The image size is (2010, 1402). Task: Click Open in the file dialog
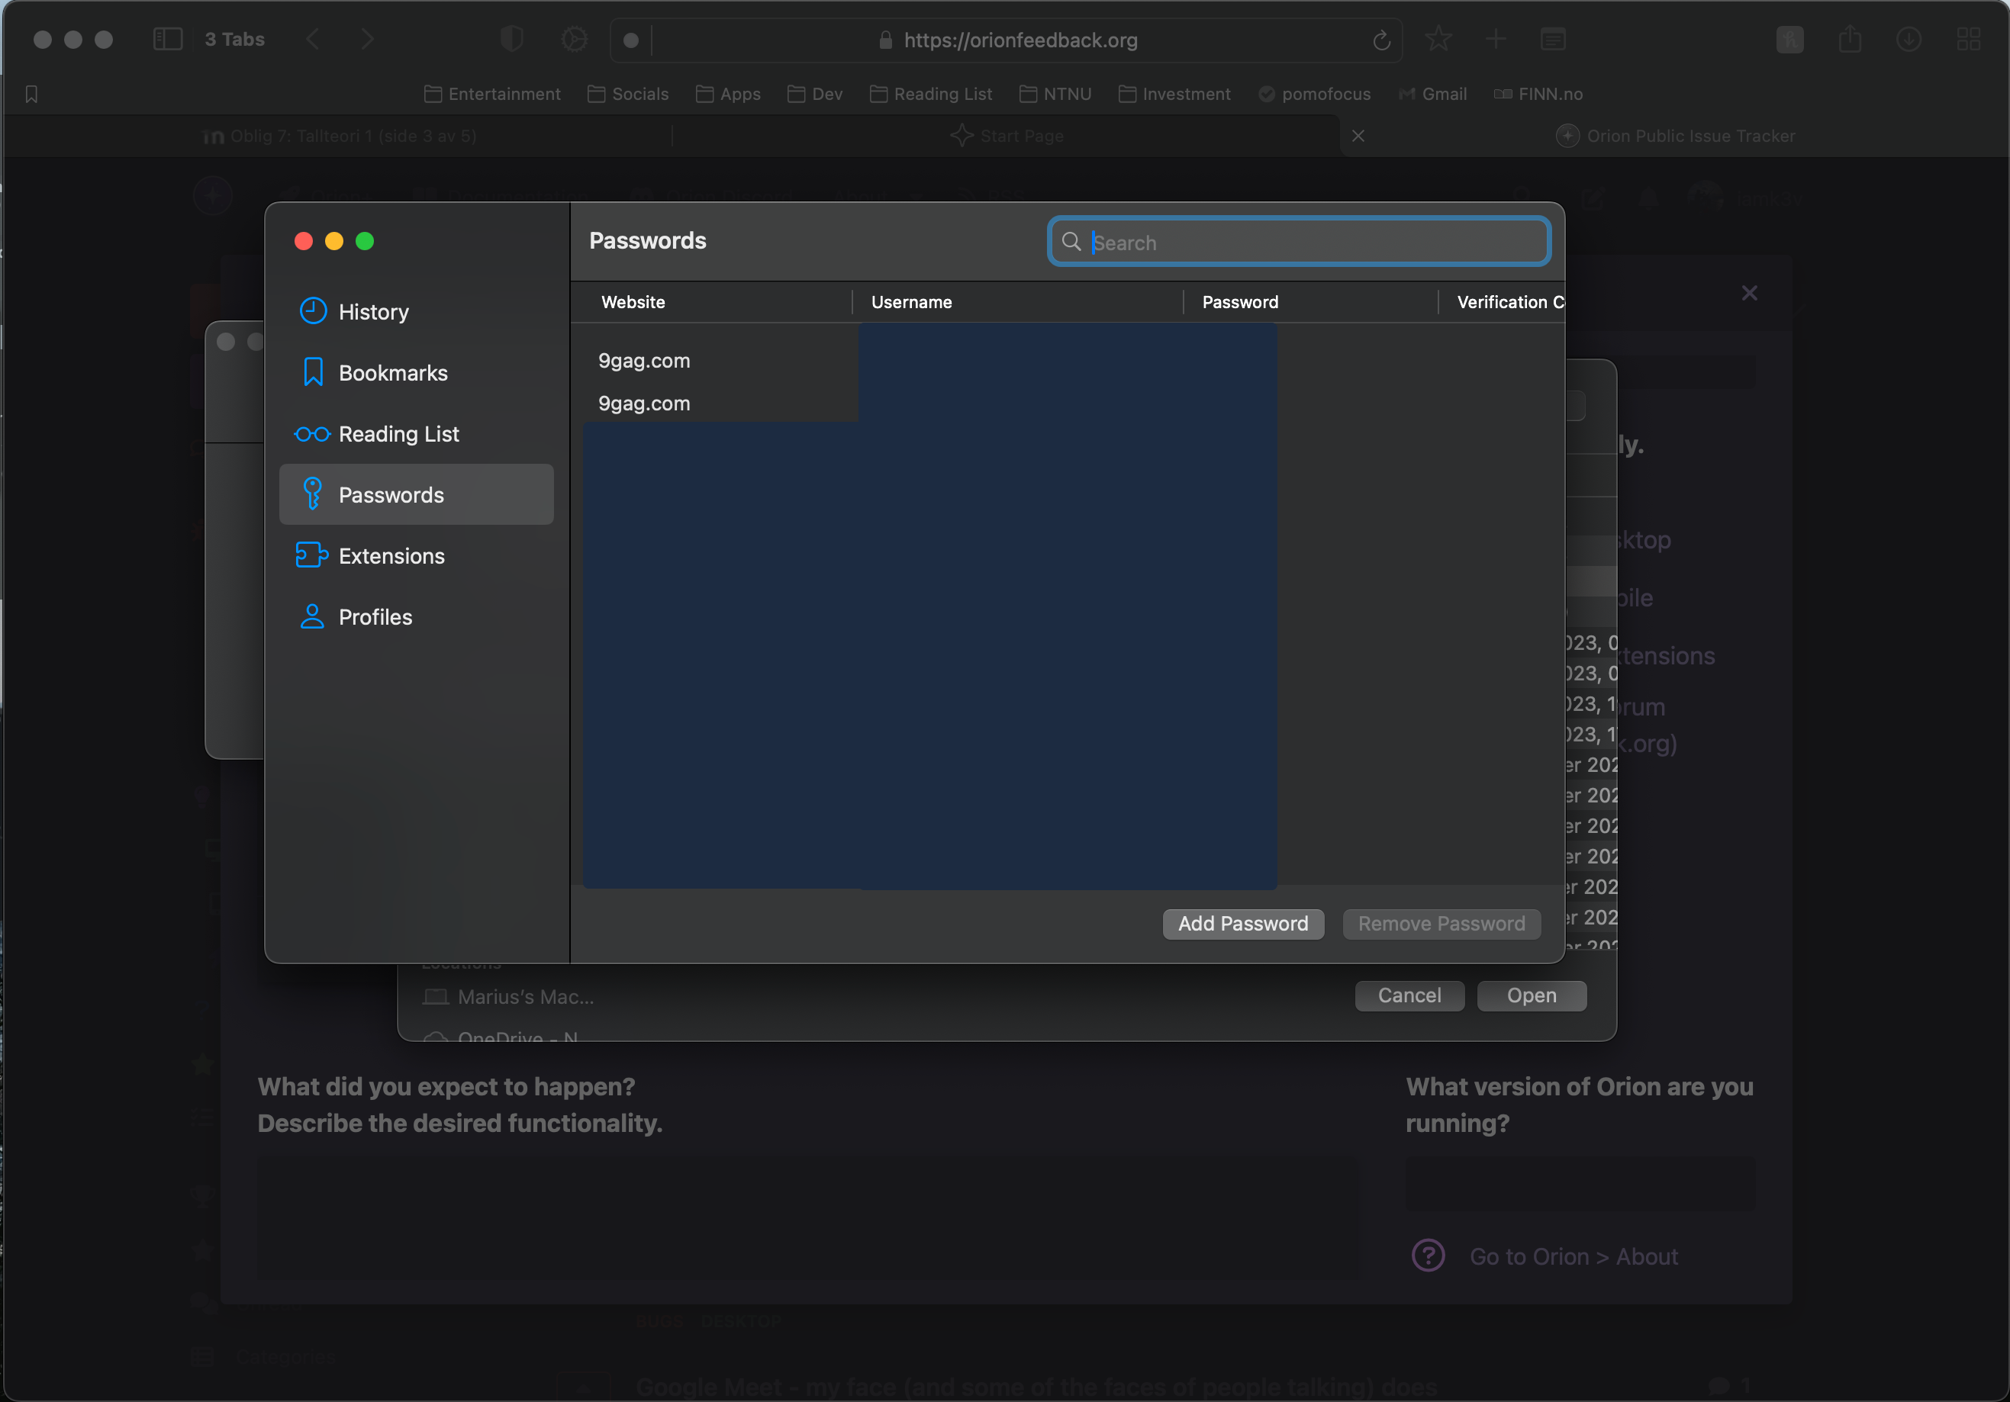(1531, 995)
